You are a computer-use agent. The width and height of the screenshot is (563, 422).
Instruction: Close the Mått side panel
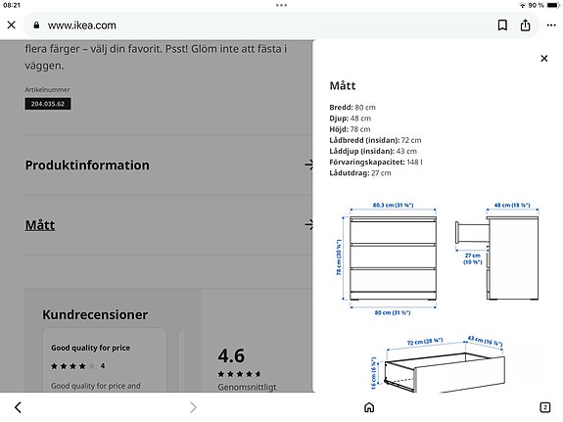[x=544, y=58]
